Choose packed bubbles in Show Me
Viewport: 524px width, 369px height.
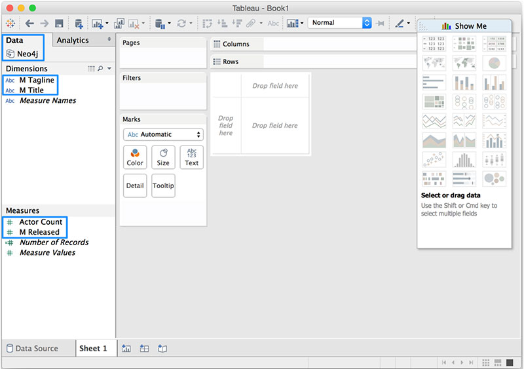495,179
